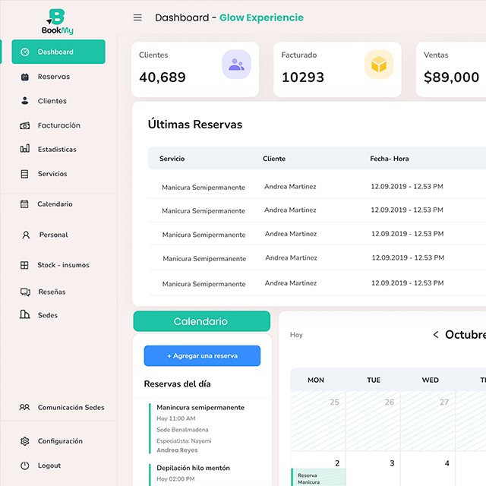Click the Andrea Reyes client name

tap(177, 450)
